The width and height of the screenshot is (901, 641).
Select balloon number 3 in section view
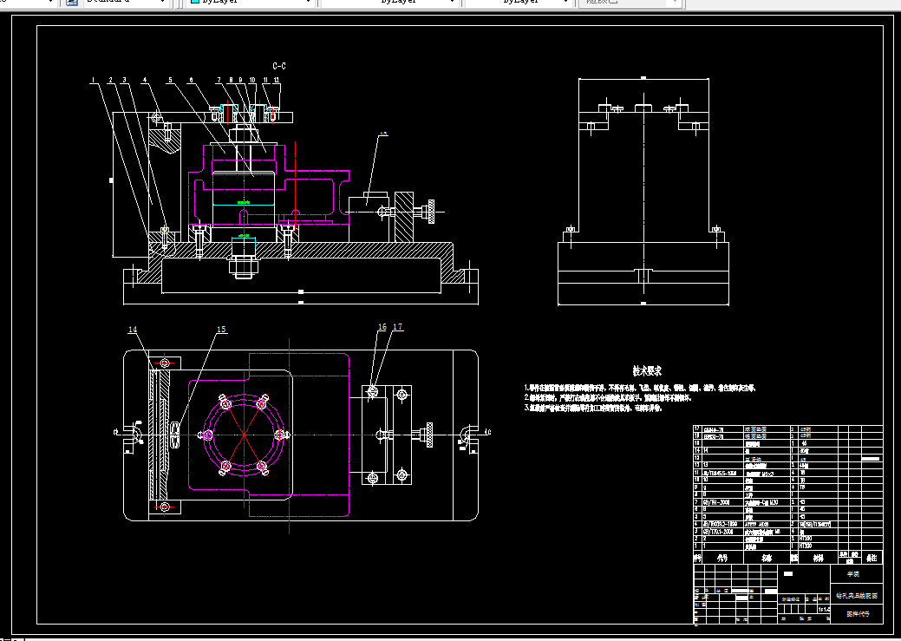pyautogui.click(x=124, y=81)
